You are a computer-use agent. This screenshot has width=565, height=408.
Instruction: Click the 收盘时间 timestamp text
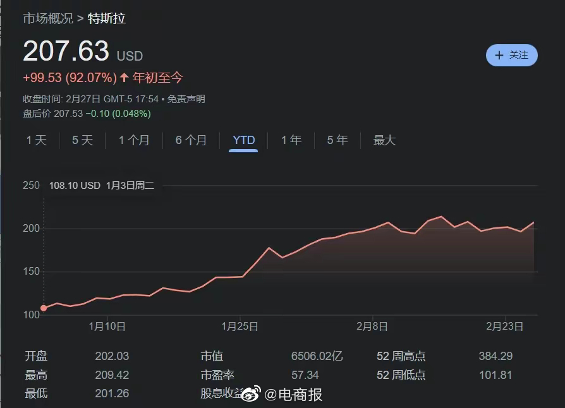91,99
